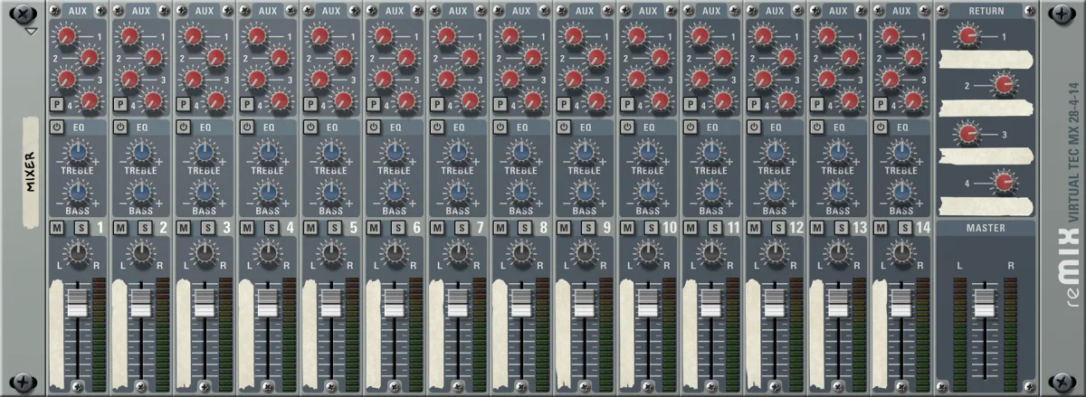Enable EQ power on channel 1
Image resolution: width=1086 pixels, height=397 pixels.
click(57, 128)
